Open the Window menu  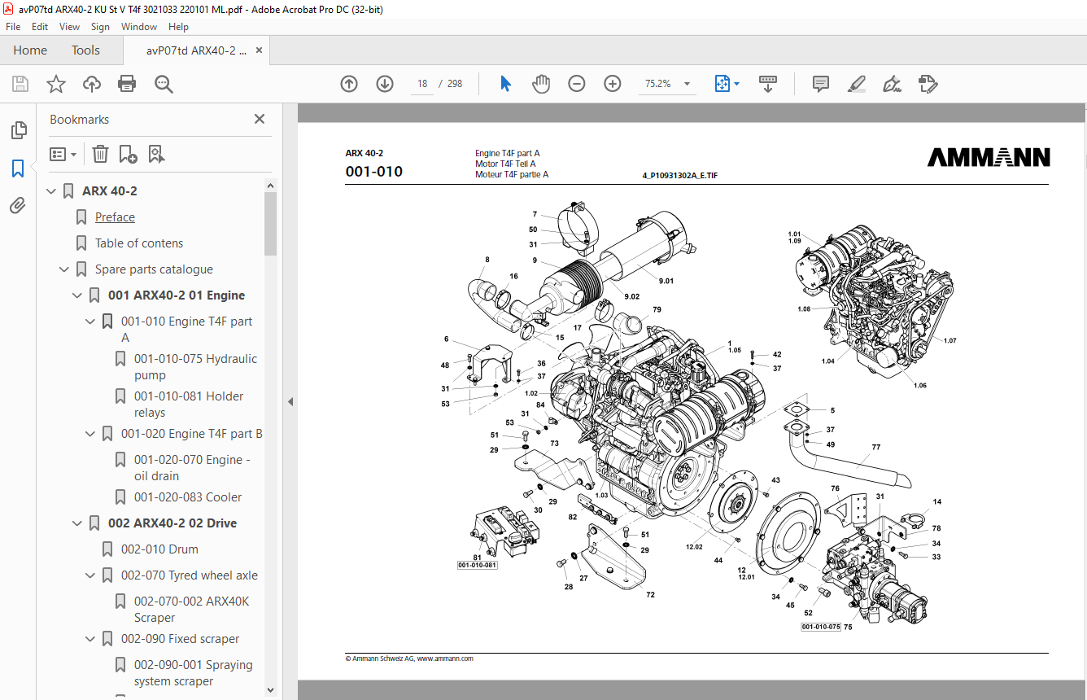point(139,27)
